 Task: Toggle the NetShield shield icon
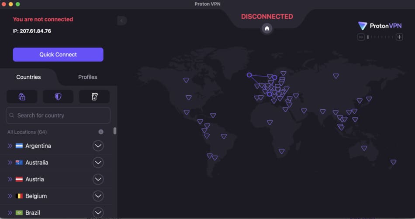pos(58,97)
